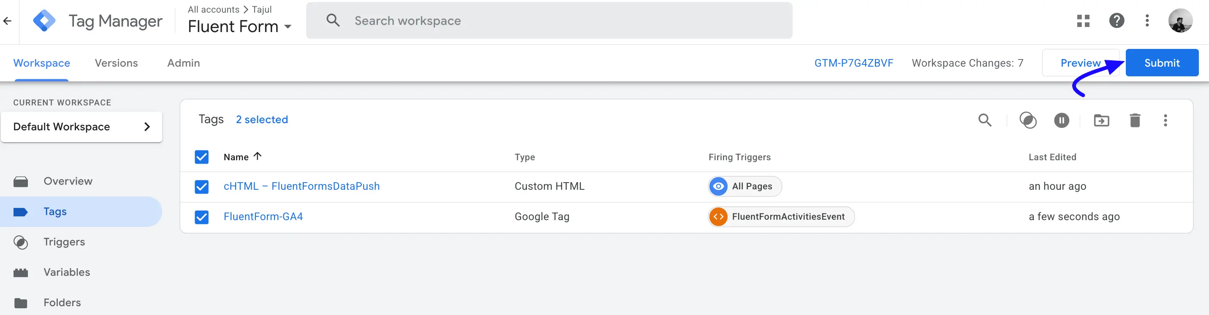
Task: Click the Variables sidebar icon
Action: 21,272
